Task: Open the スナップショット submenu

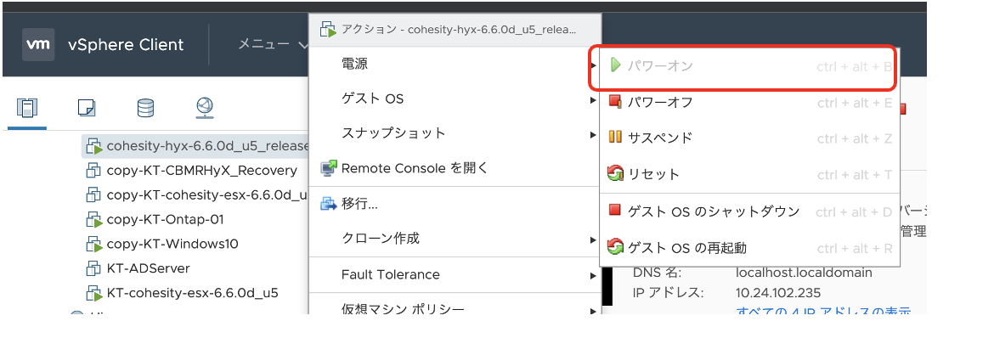Action: [455, 134]
